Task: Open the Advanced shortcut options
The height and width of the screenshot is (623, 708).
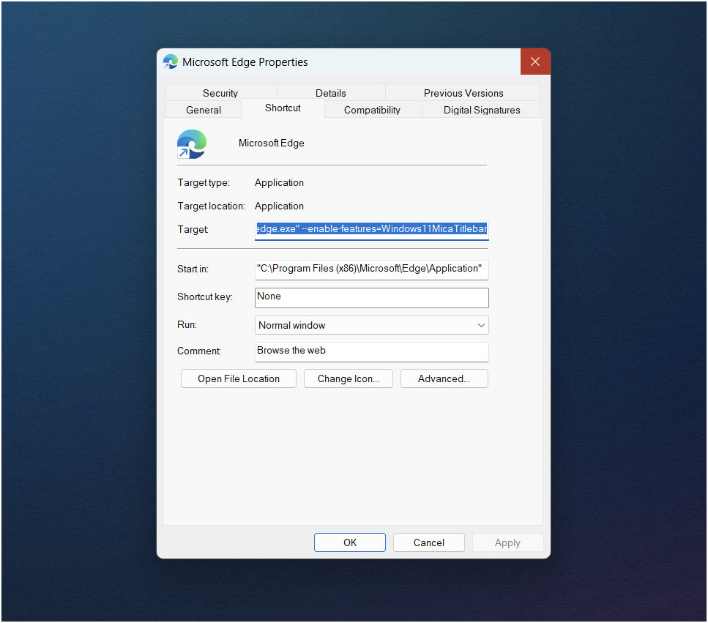Action: click(x=444, y=378)
